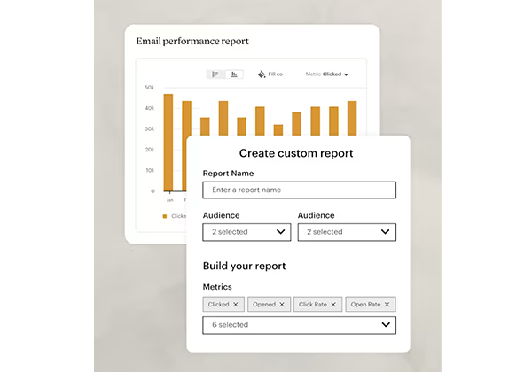The image size is (532, 372).
Task: Remove the Click Rate metric tag
Action: [333, 305]
